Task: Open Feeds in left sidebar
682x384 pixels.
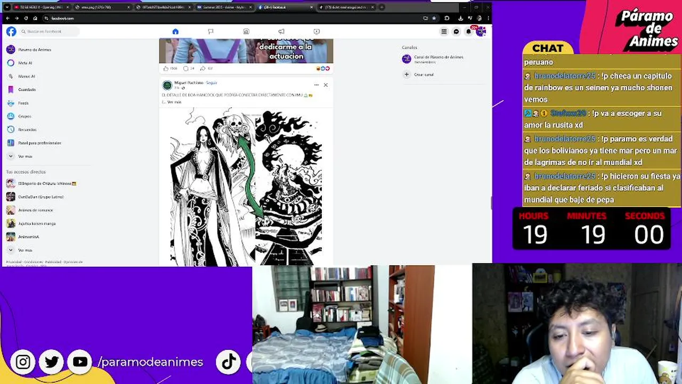Action: click(18, 103)
